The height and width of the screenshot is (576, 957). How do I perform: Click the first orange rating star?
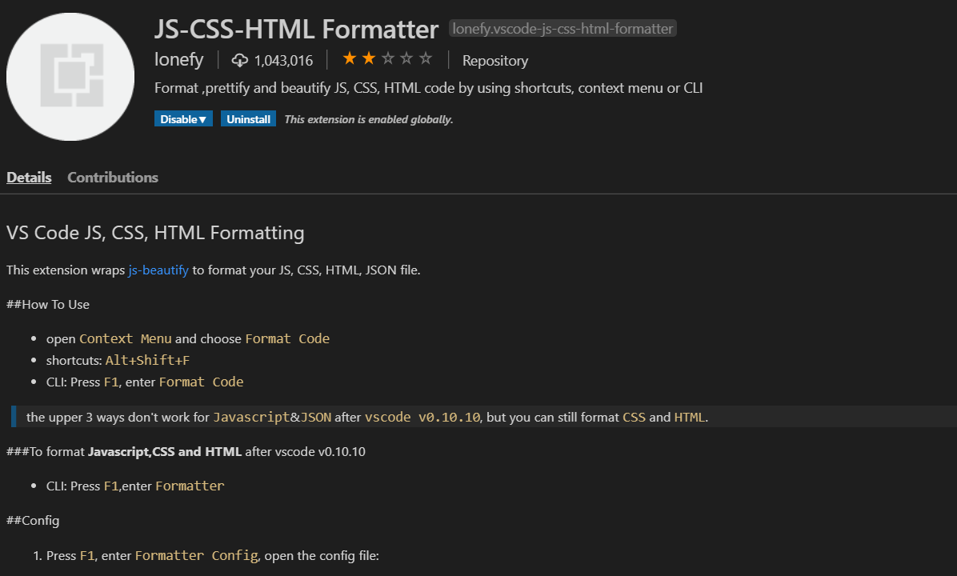[x=350, y=58]
